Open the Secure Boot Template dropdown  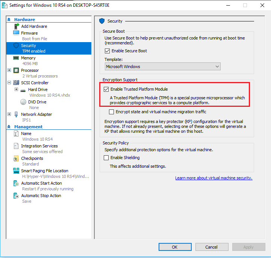pos(163,67)
